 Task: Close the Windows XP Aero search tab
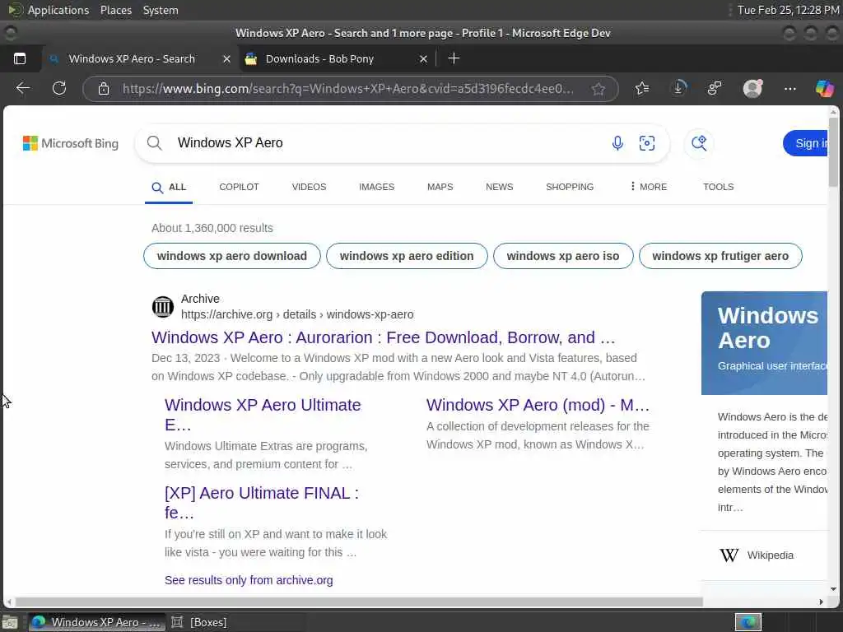point(226,59)
